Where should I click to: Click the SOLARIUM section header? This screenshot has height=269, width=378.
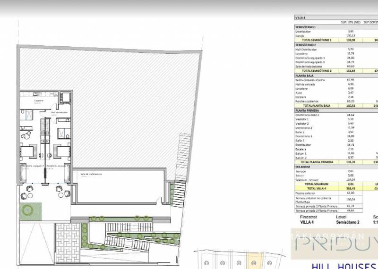(x=303, y=167)
